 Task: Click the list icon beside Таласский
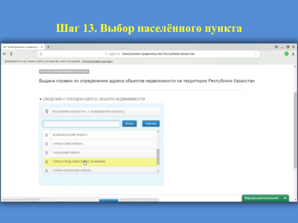46,153
